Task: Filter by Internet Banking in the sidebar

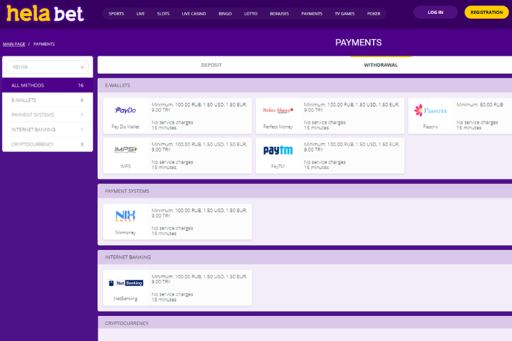Action: [x=47, y=129]
